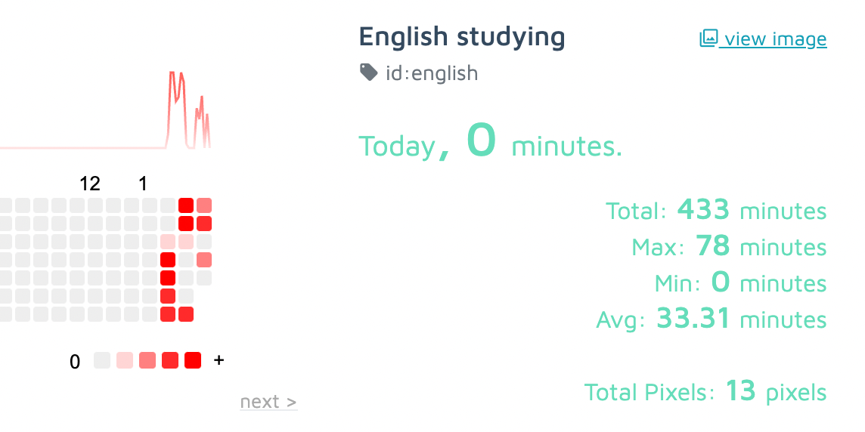The image size is (865, 432).
Task: Go to the next page via next >
Action: [268, 402]
